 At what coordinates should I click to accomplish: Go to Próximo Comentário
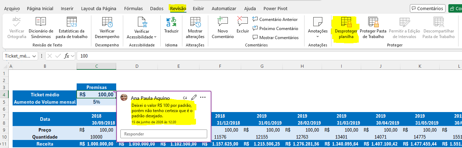[x=275, y=29]
